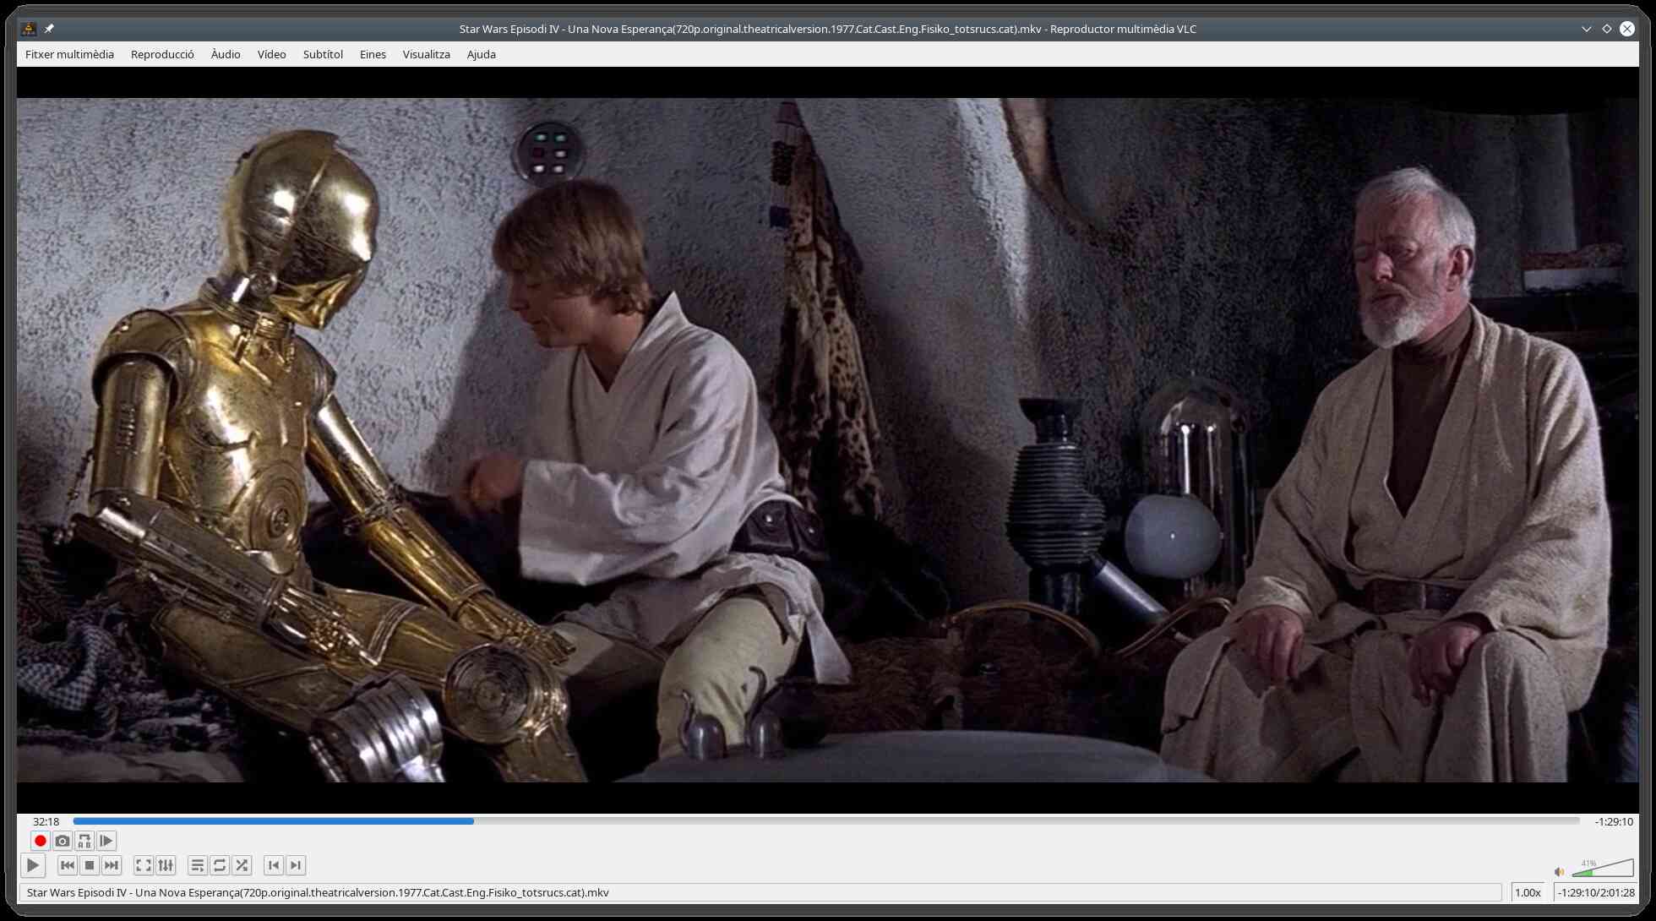1656x921 pixels.
Task: Open the Fitxer multimèdia menu
Action: tap(69, 54)
